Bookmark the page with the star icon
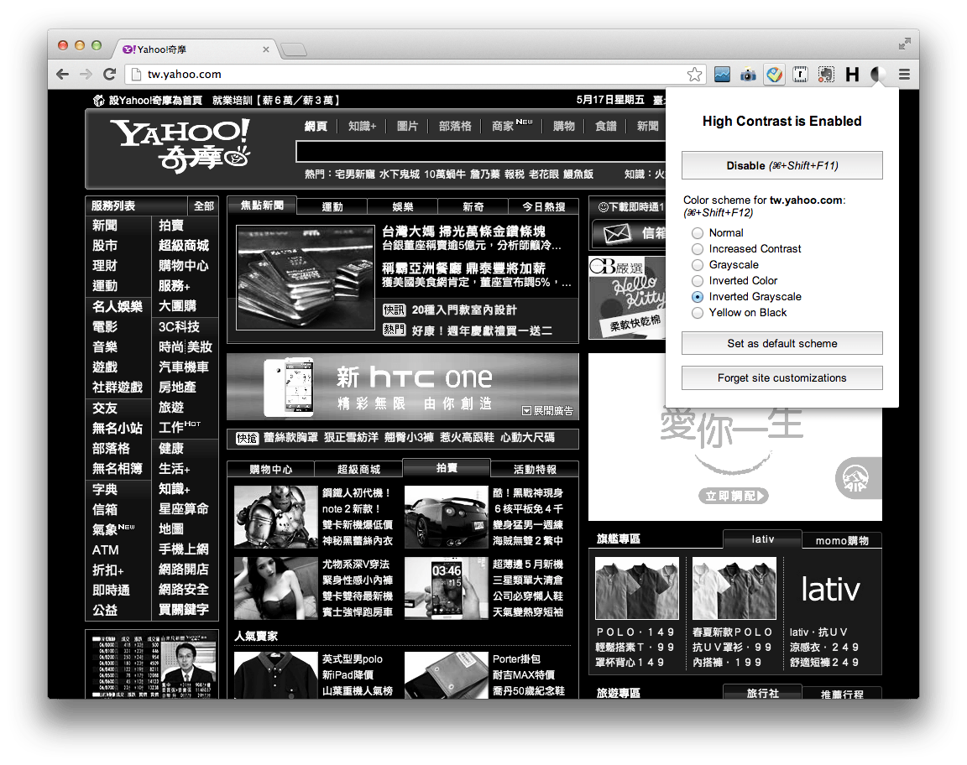Image resolution: width=967 pixels, height=765 pixels. tap(695, 74)
